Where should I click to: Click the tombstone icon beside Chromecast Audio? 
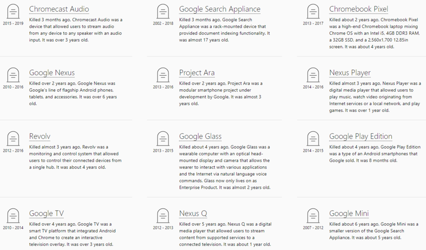pyautogui.click(x=13, y=11)
